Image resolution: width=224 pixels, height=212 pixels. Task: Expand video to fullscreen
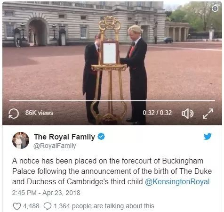point(208,114)
